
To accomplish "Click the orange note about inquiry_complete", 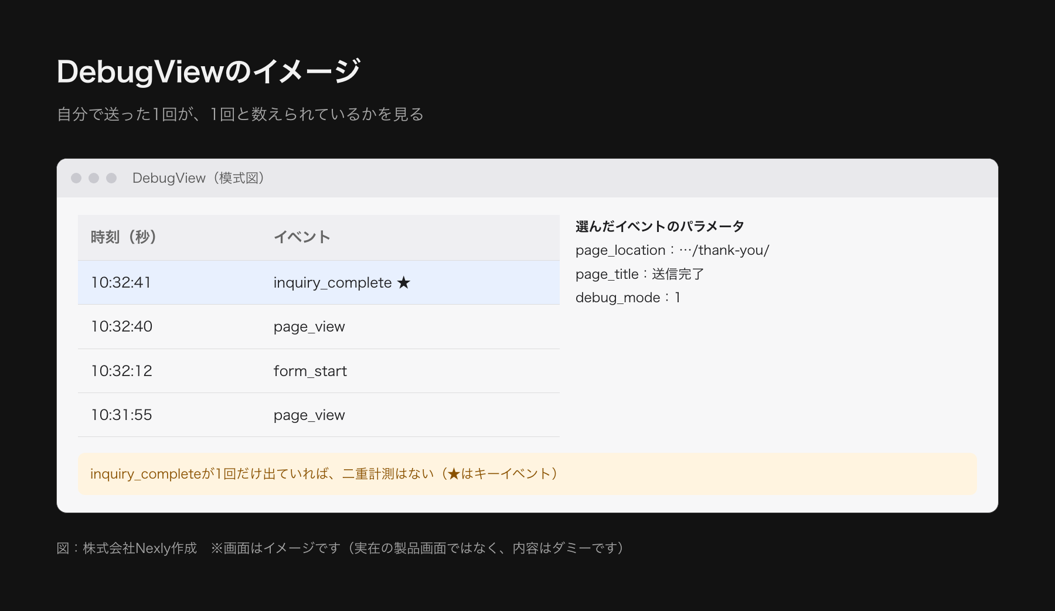I will (x=527, y=473).
